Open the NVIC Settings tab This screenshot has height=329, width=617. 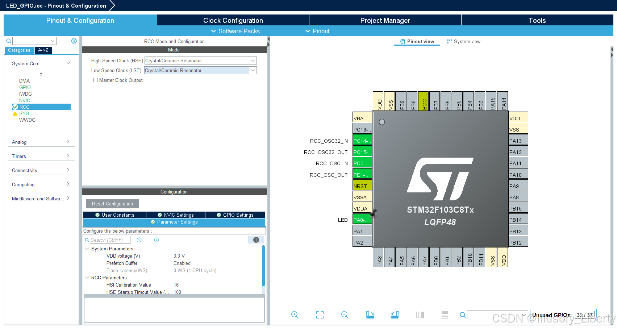pos(176,215)
